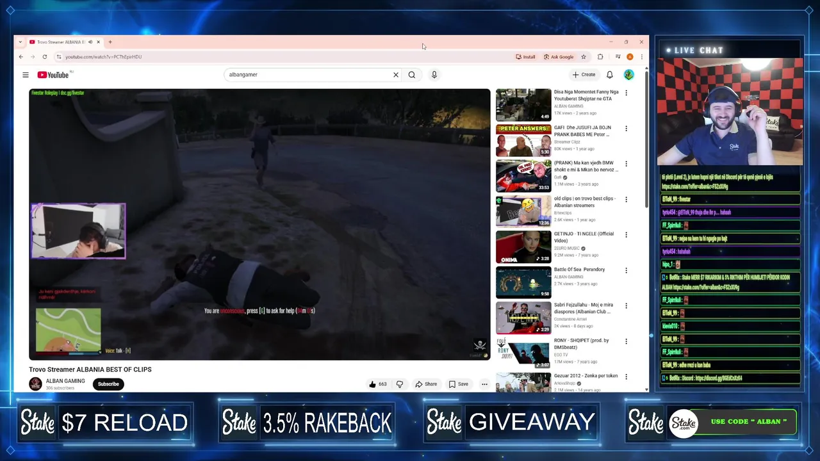Save the video to a playlist
Image resolution: width=820 pixels, height=461 pixels.
[x=459, y=384]
